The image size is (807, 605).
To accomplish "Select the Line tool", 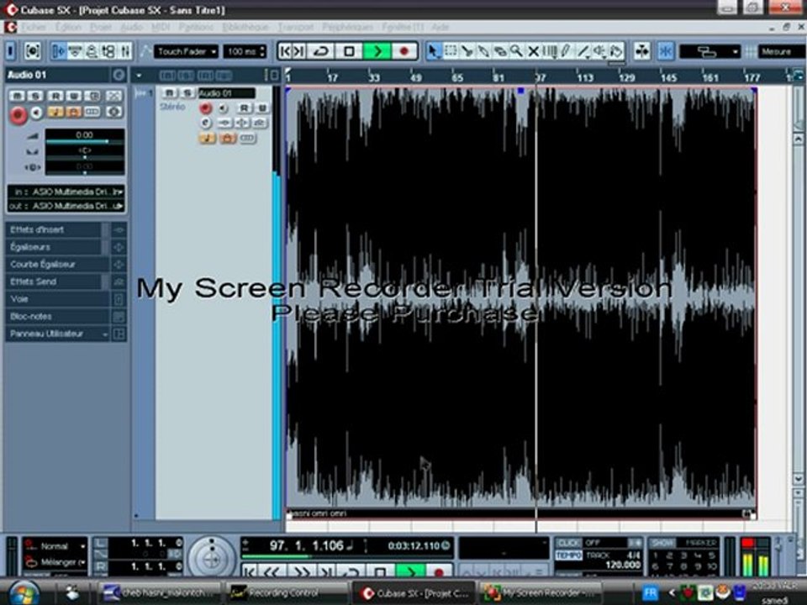I will pyautogui.click(x=583, y=51).
